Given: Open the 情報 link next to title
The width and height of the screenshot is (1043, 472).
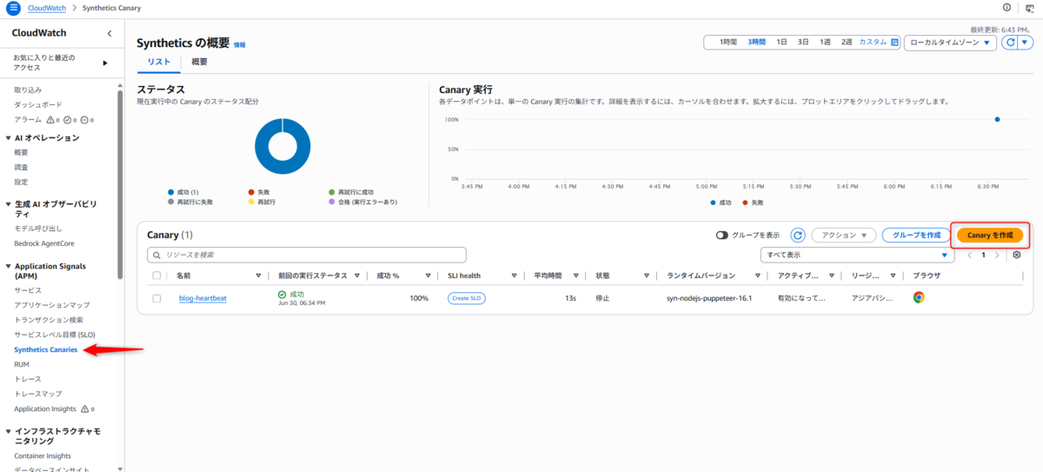Looking at the screenshot, I should tap(239, 44).
